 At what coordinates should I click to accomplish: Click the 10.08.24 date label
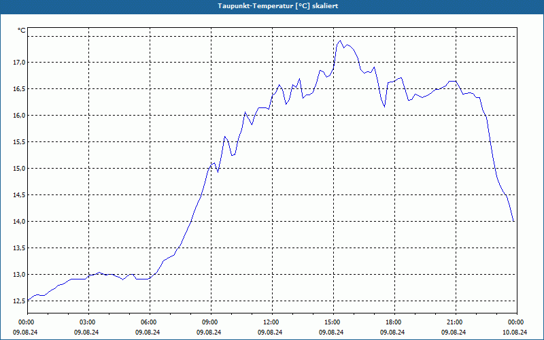pyautogui.click(x=515, y=332)
